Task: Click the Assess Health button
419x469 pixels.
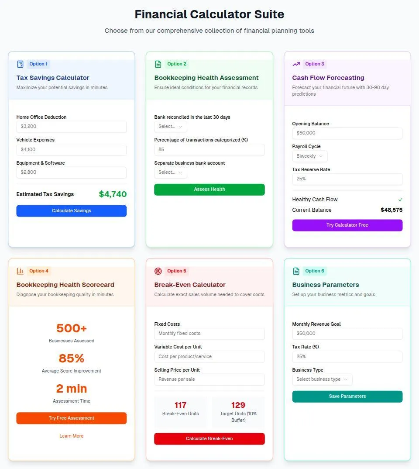Action: 209,190
